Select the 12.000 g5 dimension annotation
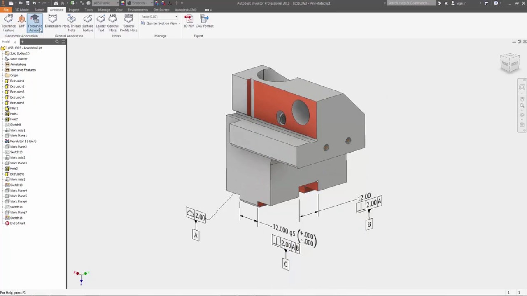Viewport: 527px width, 296px height. pos(294,235)
